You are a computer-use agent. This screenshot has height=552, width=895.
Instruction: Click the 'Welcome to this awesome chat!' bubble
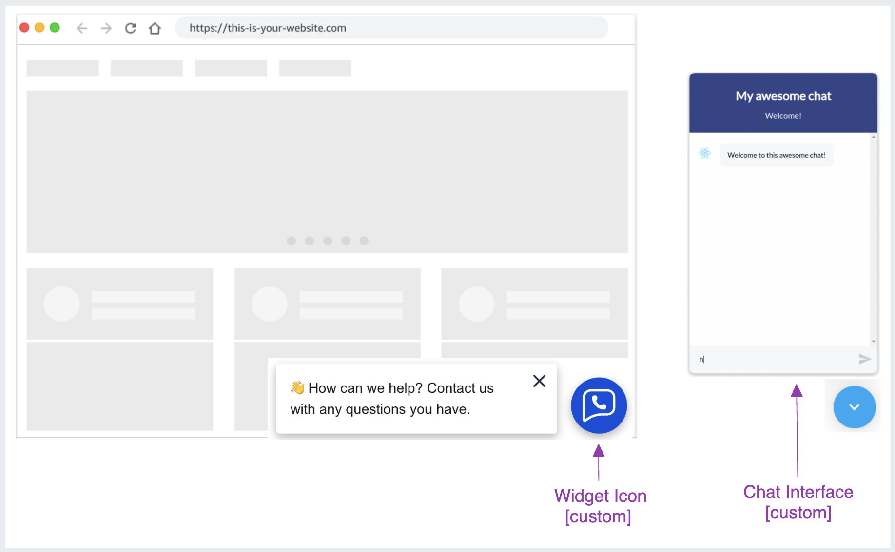tap(777, 155)
